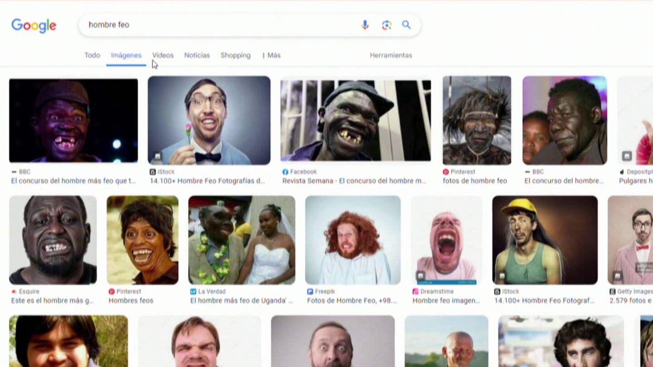
Task: Expand the Más options menu
Action: pos(271,55)
